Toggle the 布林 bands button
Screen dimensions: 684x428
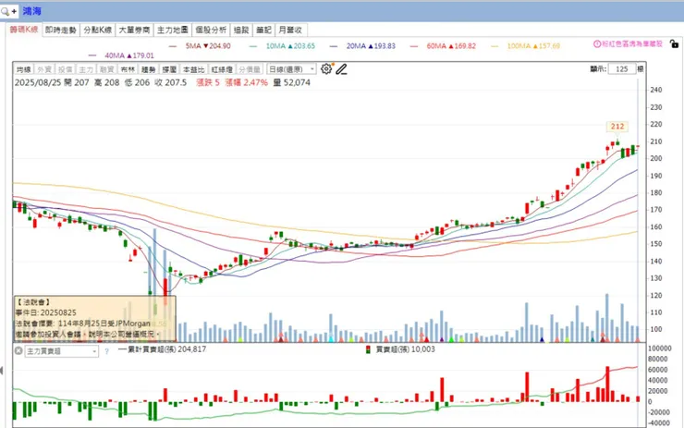tap(128, 69)
